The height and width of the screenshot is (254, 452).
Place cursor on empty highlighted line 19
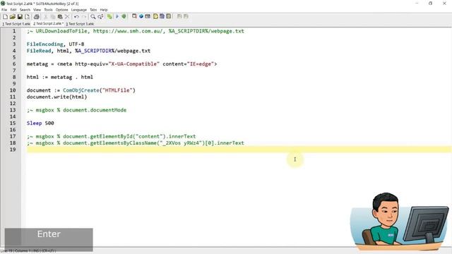coord(239,150)
